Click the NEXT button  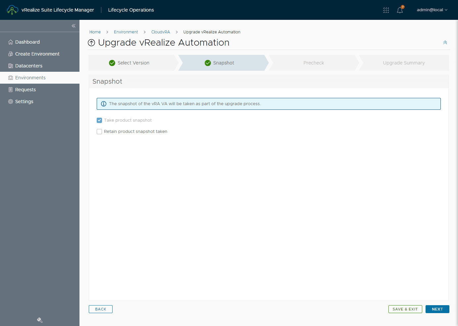(x=437, y=309)
